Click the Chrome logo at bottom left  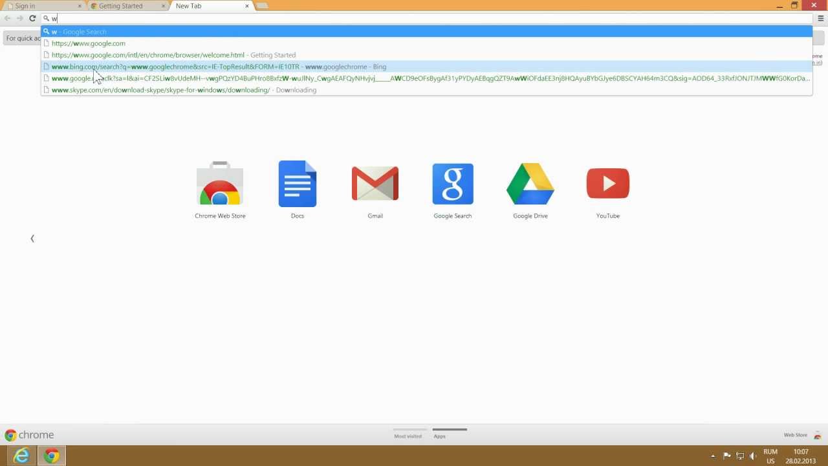click(29, 435)
